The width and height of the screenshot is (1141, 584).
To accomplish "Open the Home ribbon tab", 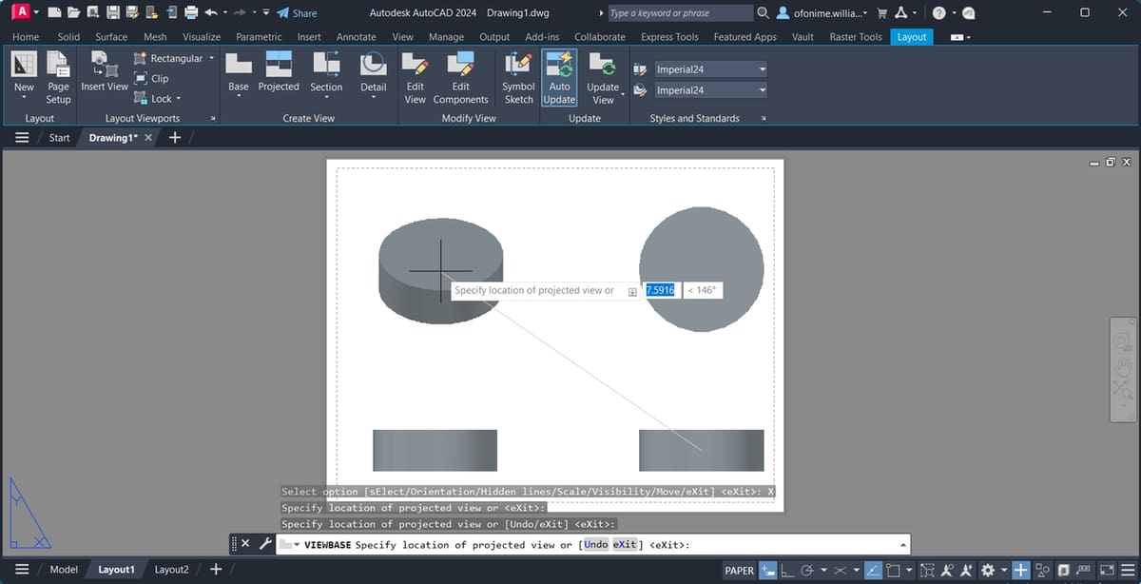I will [x=26, y=37].
